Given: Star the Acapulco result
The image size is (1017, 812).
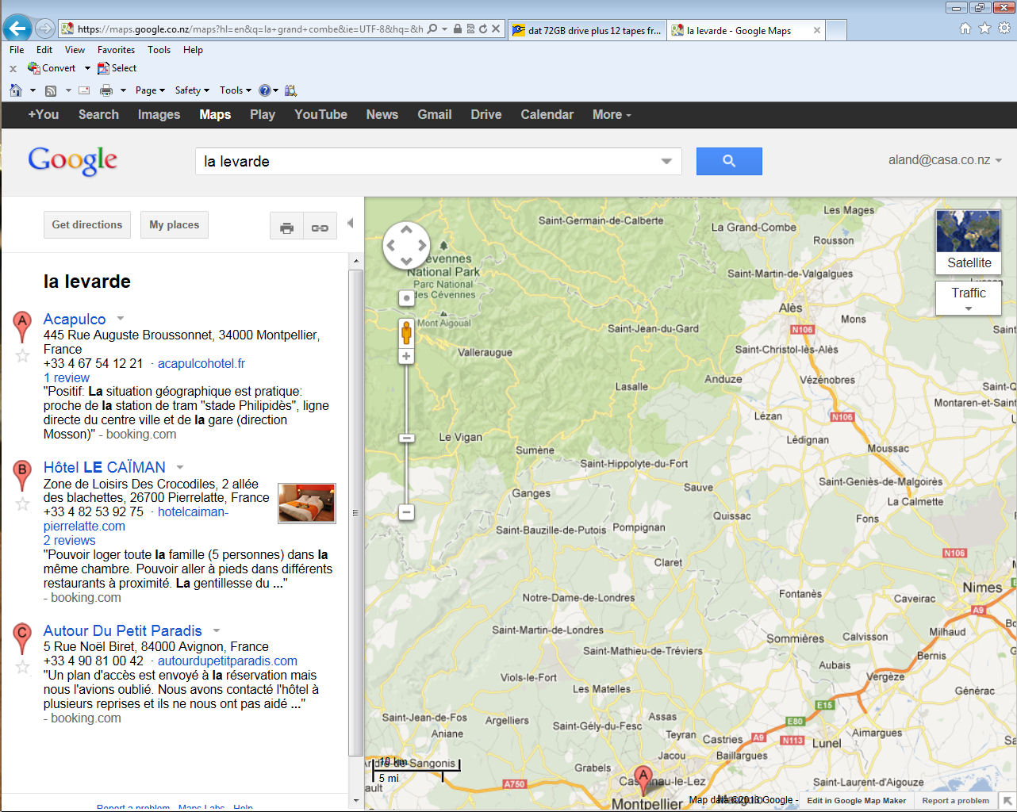Looking at the screenshot, I should 22,355.
